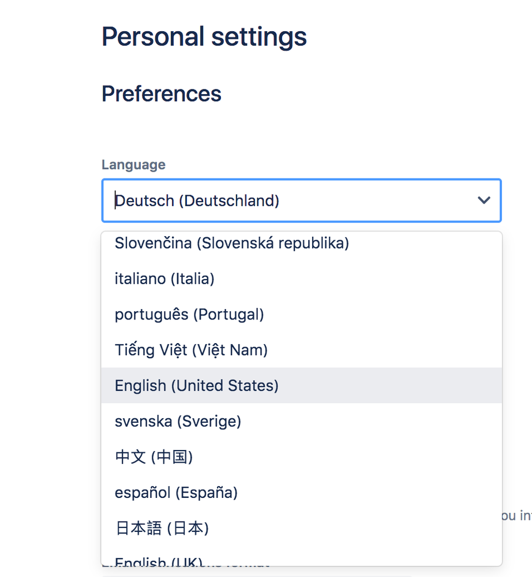Screen dimensions: 532x577
Task: Click the partially visible text at right edge
Action: 516,515
